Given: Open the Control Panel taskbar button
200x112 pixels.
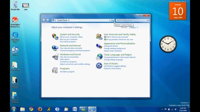Looking at the screenshot, I should [92, 109].
